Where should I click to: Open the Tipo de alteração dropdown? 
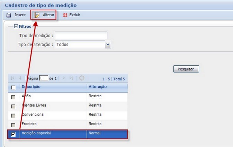pyautogui.click(x=108, y=44)
